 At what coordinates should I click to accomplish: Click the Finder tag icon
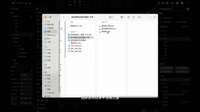click(x=133, y=17)
